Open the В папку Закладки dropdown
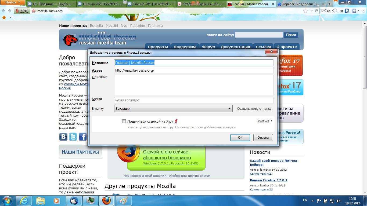 [x=173, y=108]
